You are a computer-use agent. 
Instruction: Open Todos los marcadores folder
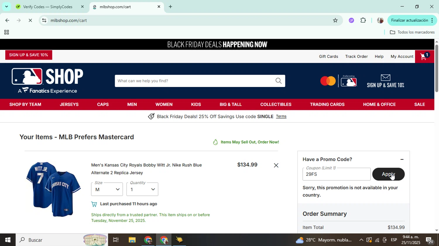[x=412, y=32]
